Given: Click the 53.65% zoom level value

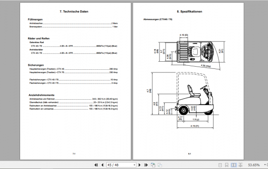Looking at the screenshot, I should 254,165.
